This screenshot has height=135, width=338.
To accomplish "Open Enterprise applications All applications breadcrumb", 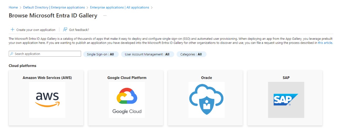I will point(119,7).
